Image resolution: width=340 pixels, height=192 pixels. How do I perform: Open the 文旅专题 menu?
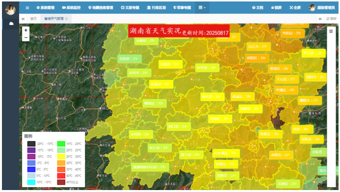point(130,8)
